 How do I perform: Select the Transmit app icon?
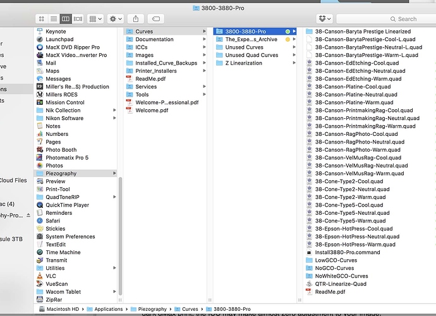click(40, 260)
